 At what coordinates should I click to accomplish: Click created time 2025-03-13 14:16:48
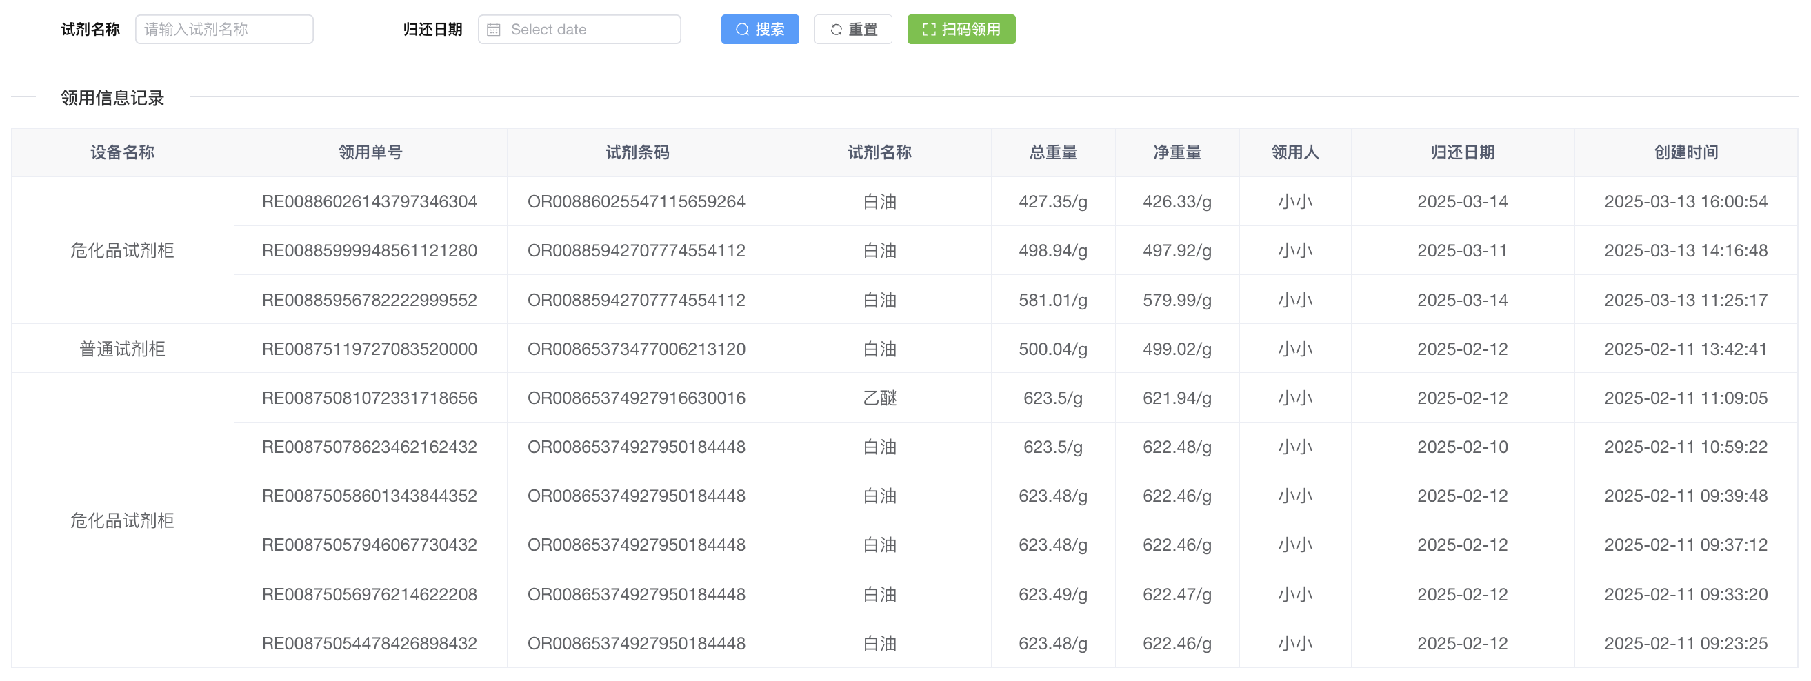(1686, 251)
